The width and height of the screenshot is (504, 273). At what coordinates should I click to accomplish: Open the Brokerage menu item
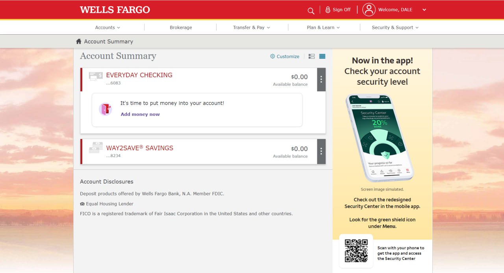[181, 28]
